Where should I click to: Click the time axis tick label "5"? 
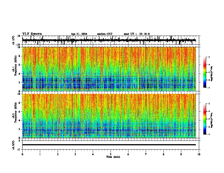(111, 154)
